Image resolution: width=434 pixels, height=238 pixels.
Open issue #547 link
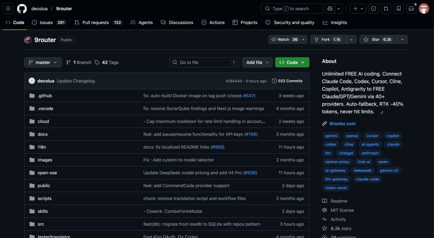pos(249,96)
